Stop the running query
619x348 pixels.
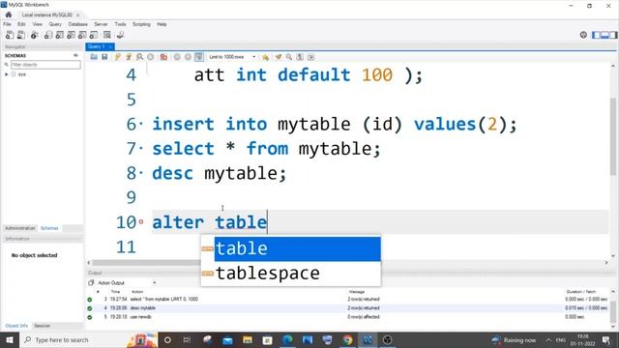(151, 57)
